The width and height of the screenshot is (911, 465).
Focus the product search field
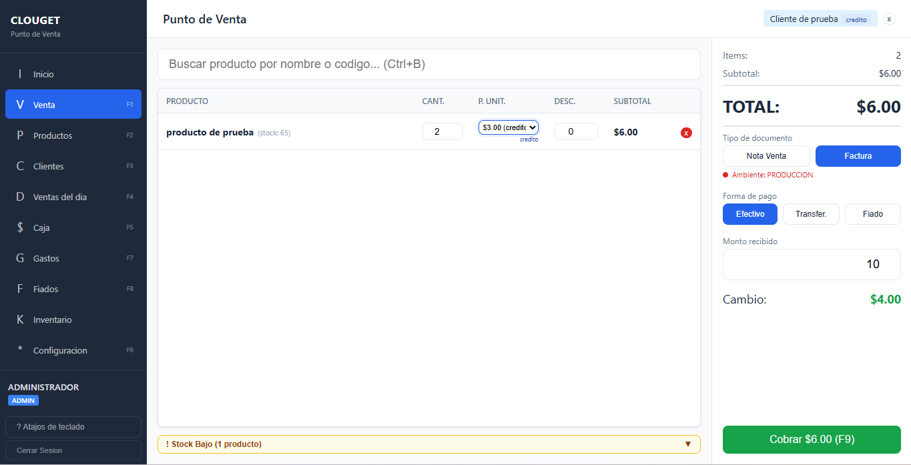pos(428,65)
